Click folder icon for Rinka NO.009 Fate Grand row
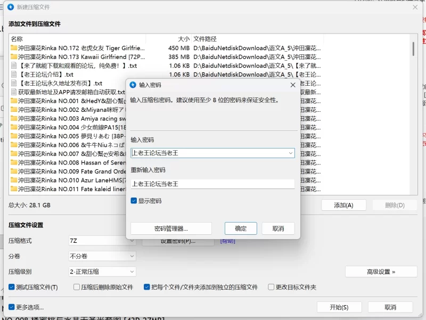This screenshot has width=426, height=320. point(14,171)
